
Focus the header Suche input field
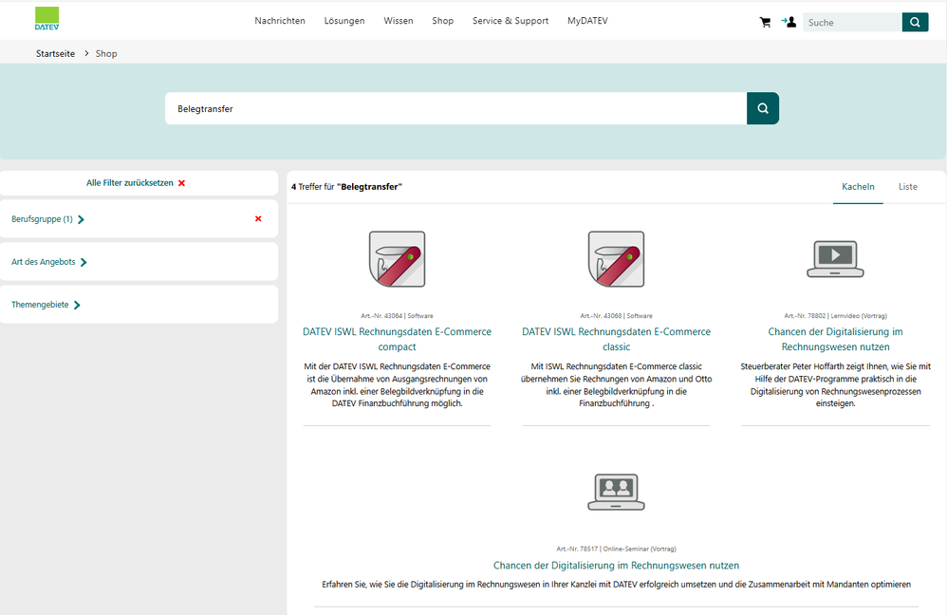[852, 23]
